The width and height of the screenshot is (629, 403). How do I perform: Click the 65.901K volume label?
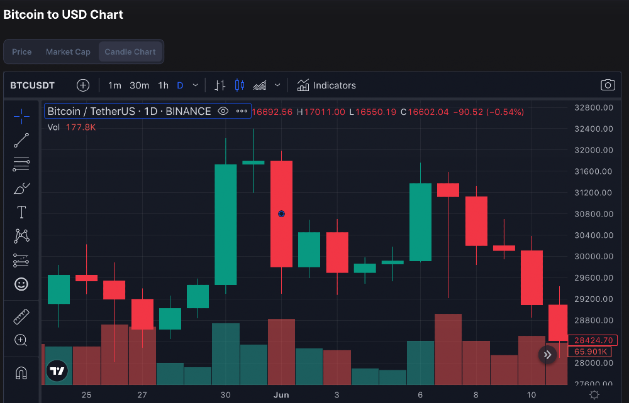pos(590,352)
